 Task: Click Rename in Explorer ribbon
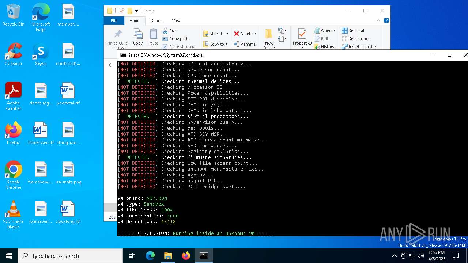(245, 44)
